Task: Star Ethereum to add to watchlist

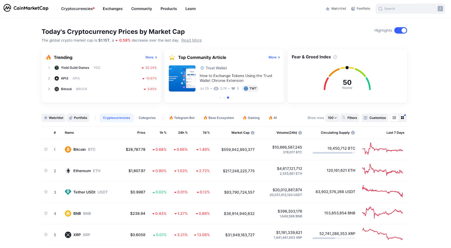Action: point(46,170)
